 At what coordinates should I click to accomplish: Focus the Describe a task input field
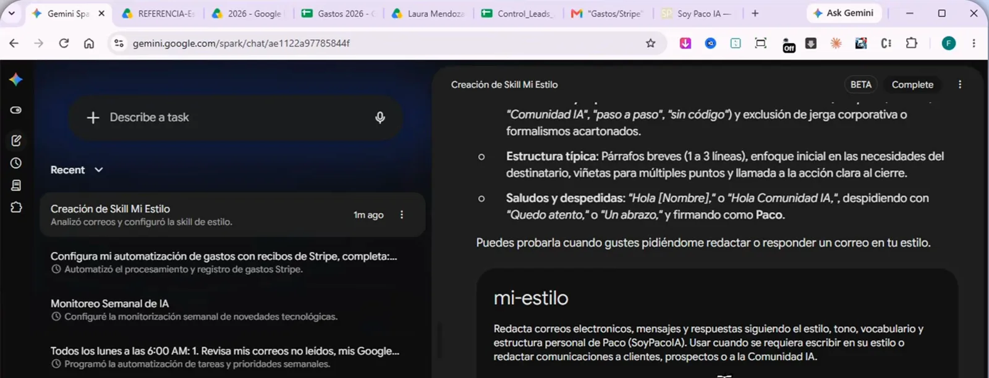point(236,117)
